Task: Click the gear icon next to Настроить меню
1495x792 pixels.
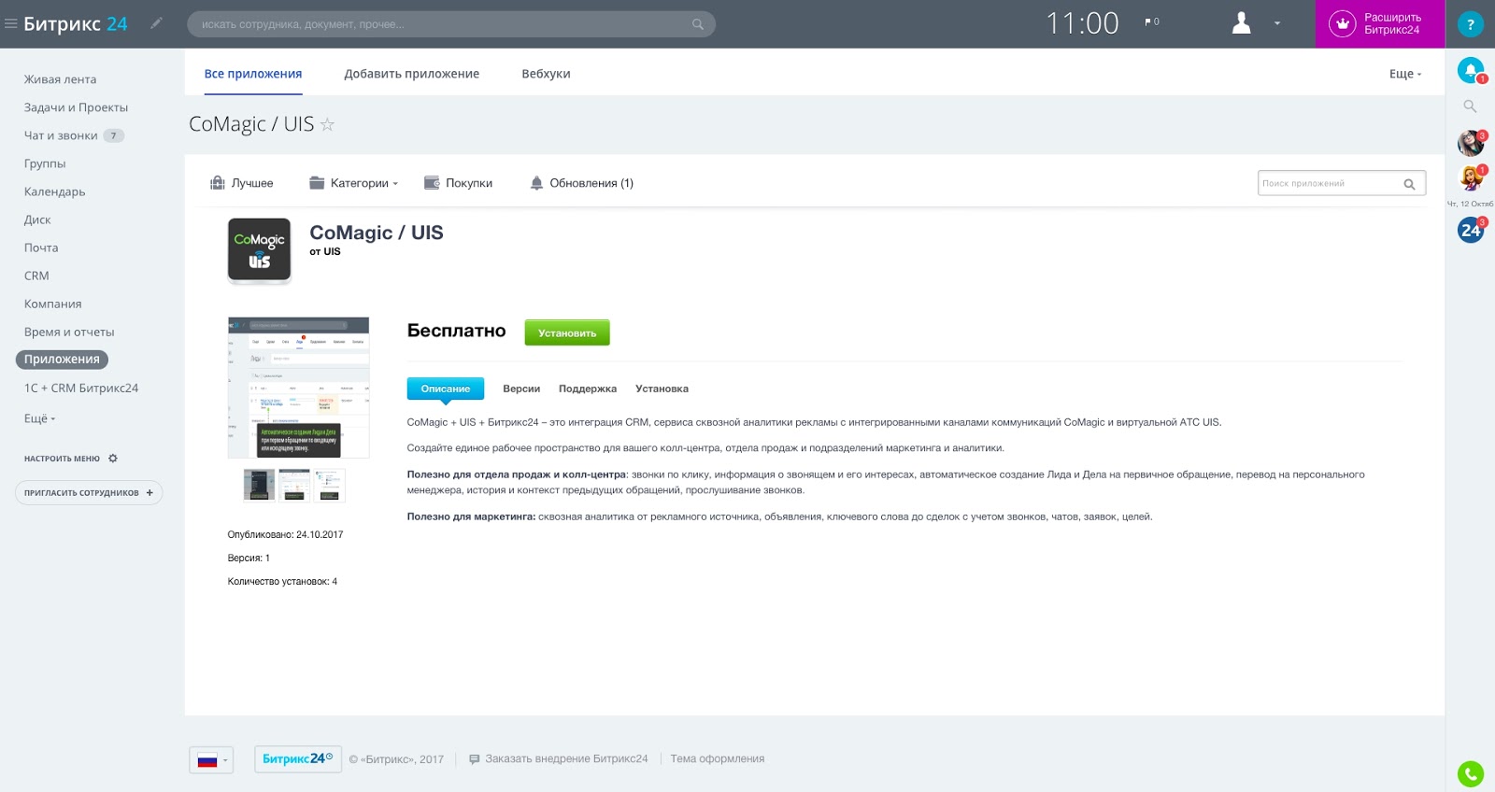Action: (x=113, y=459)
